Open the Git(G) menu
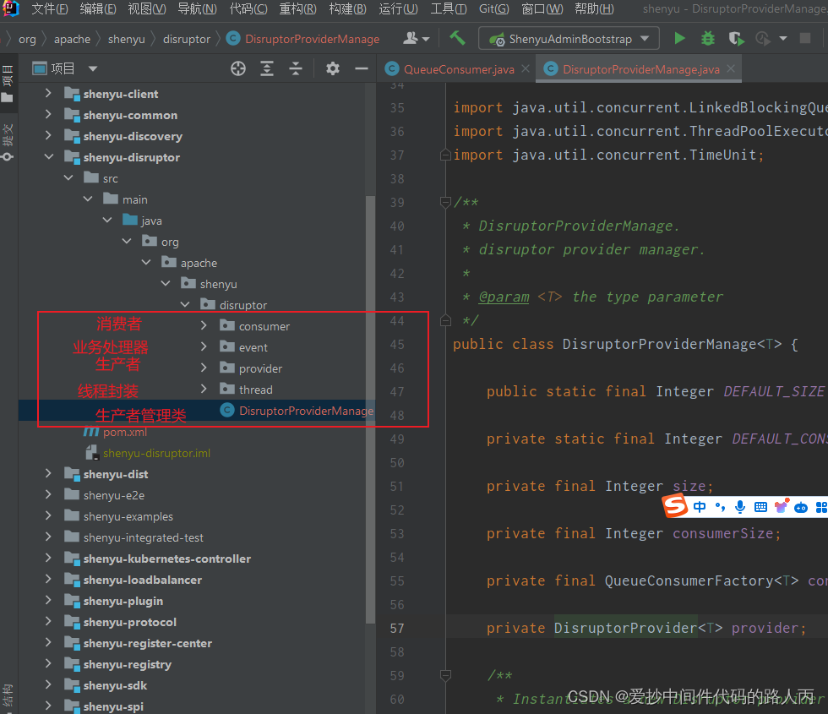 [x=493, y=9]
